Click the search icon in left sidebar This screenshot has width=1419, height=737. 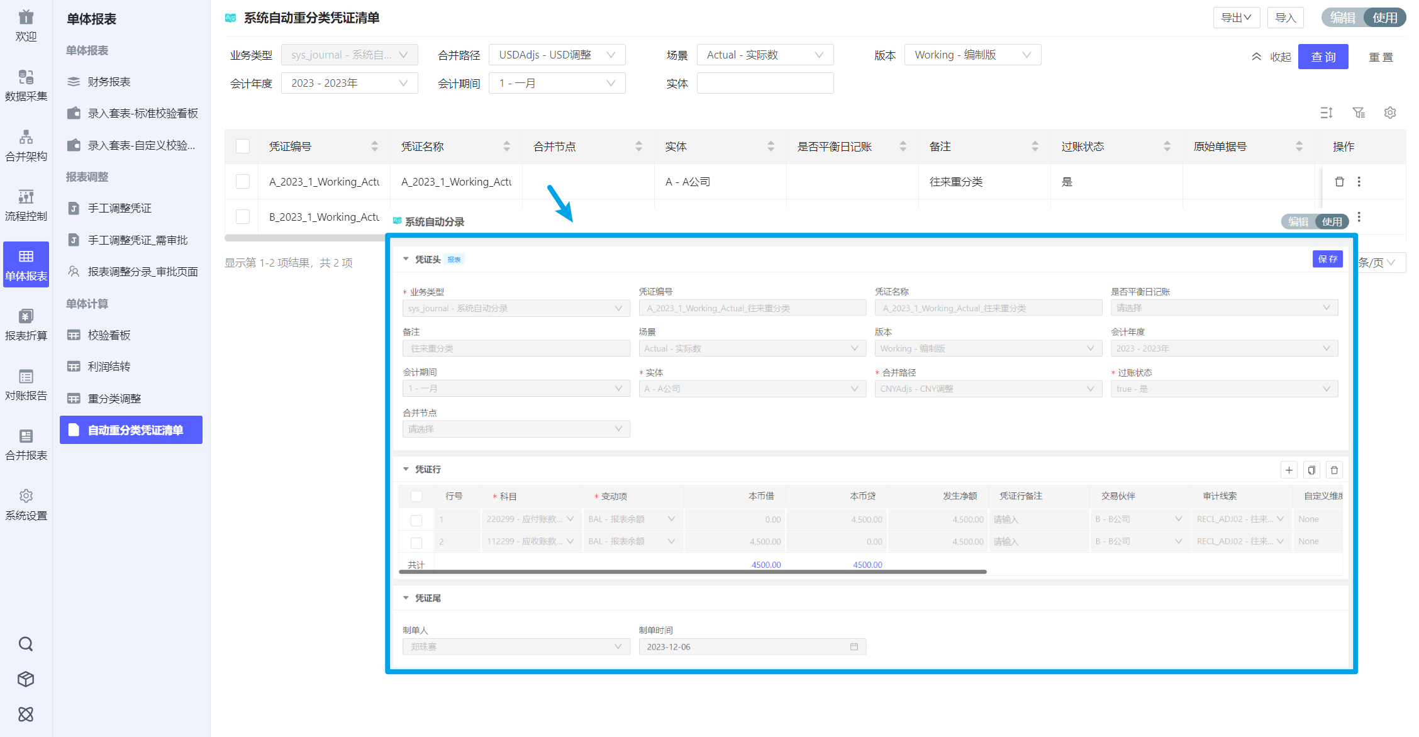point(26,644)
